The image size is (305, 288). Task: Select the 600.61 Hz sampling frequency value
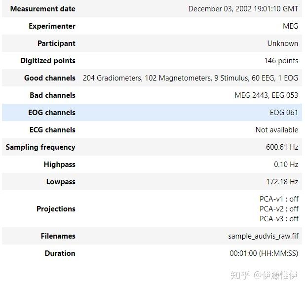pyautogui.click(x=282, y=147)
